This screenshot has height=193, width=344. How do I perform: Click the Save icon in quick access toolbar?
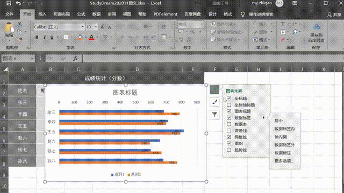coord(9,3)
